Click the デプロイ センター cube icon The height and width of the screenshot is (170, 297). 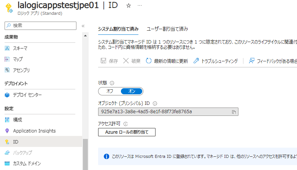click(x=7, y=95)
